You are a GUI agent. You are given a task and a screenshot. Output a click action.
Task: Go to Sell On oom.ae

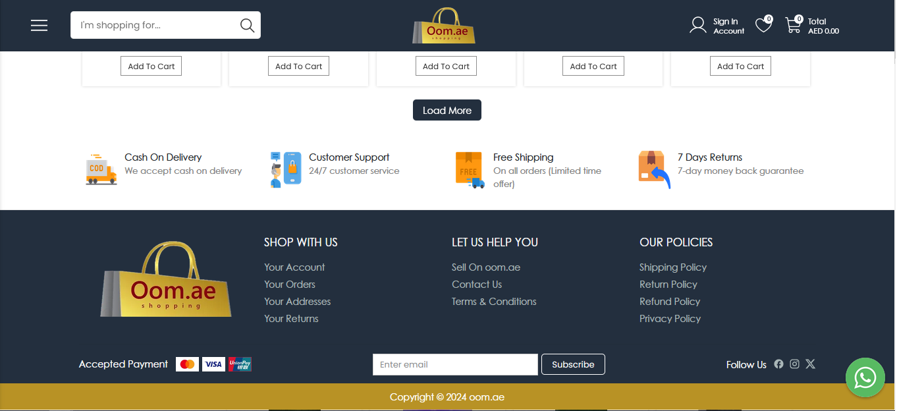point(486,267)
